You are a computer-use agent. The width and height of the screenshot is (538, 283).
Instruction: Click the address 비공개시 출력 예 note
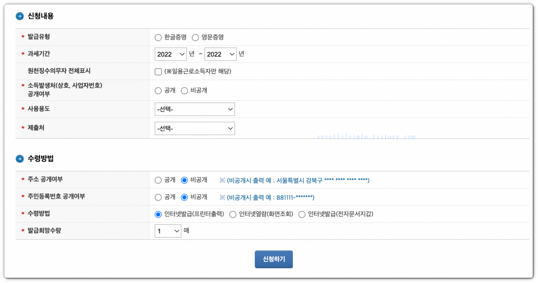point(294,180)
